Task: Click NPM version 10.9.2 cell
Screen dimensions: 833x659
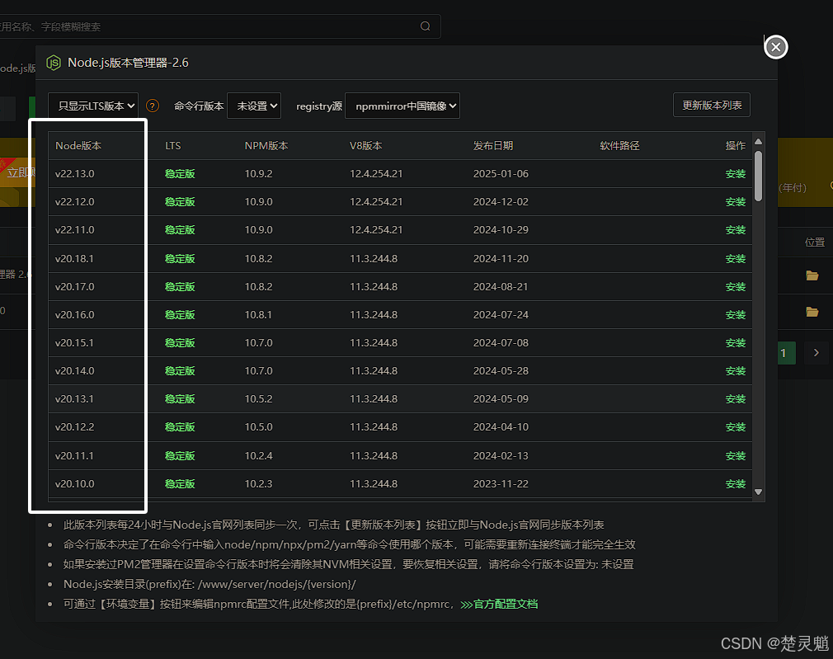Action: click(258, 174)
